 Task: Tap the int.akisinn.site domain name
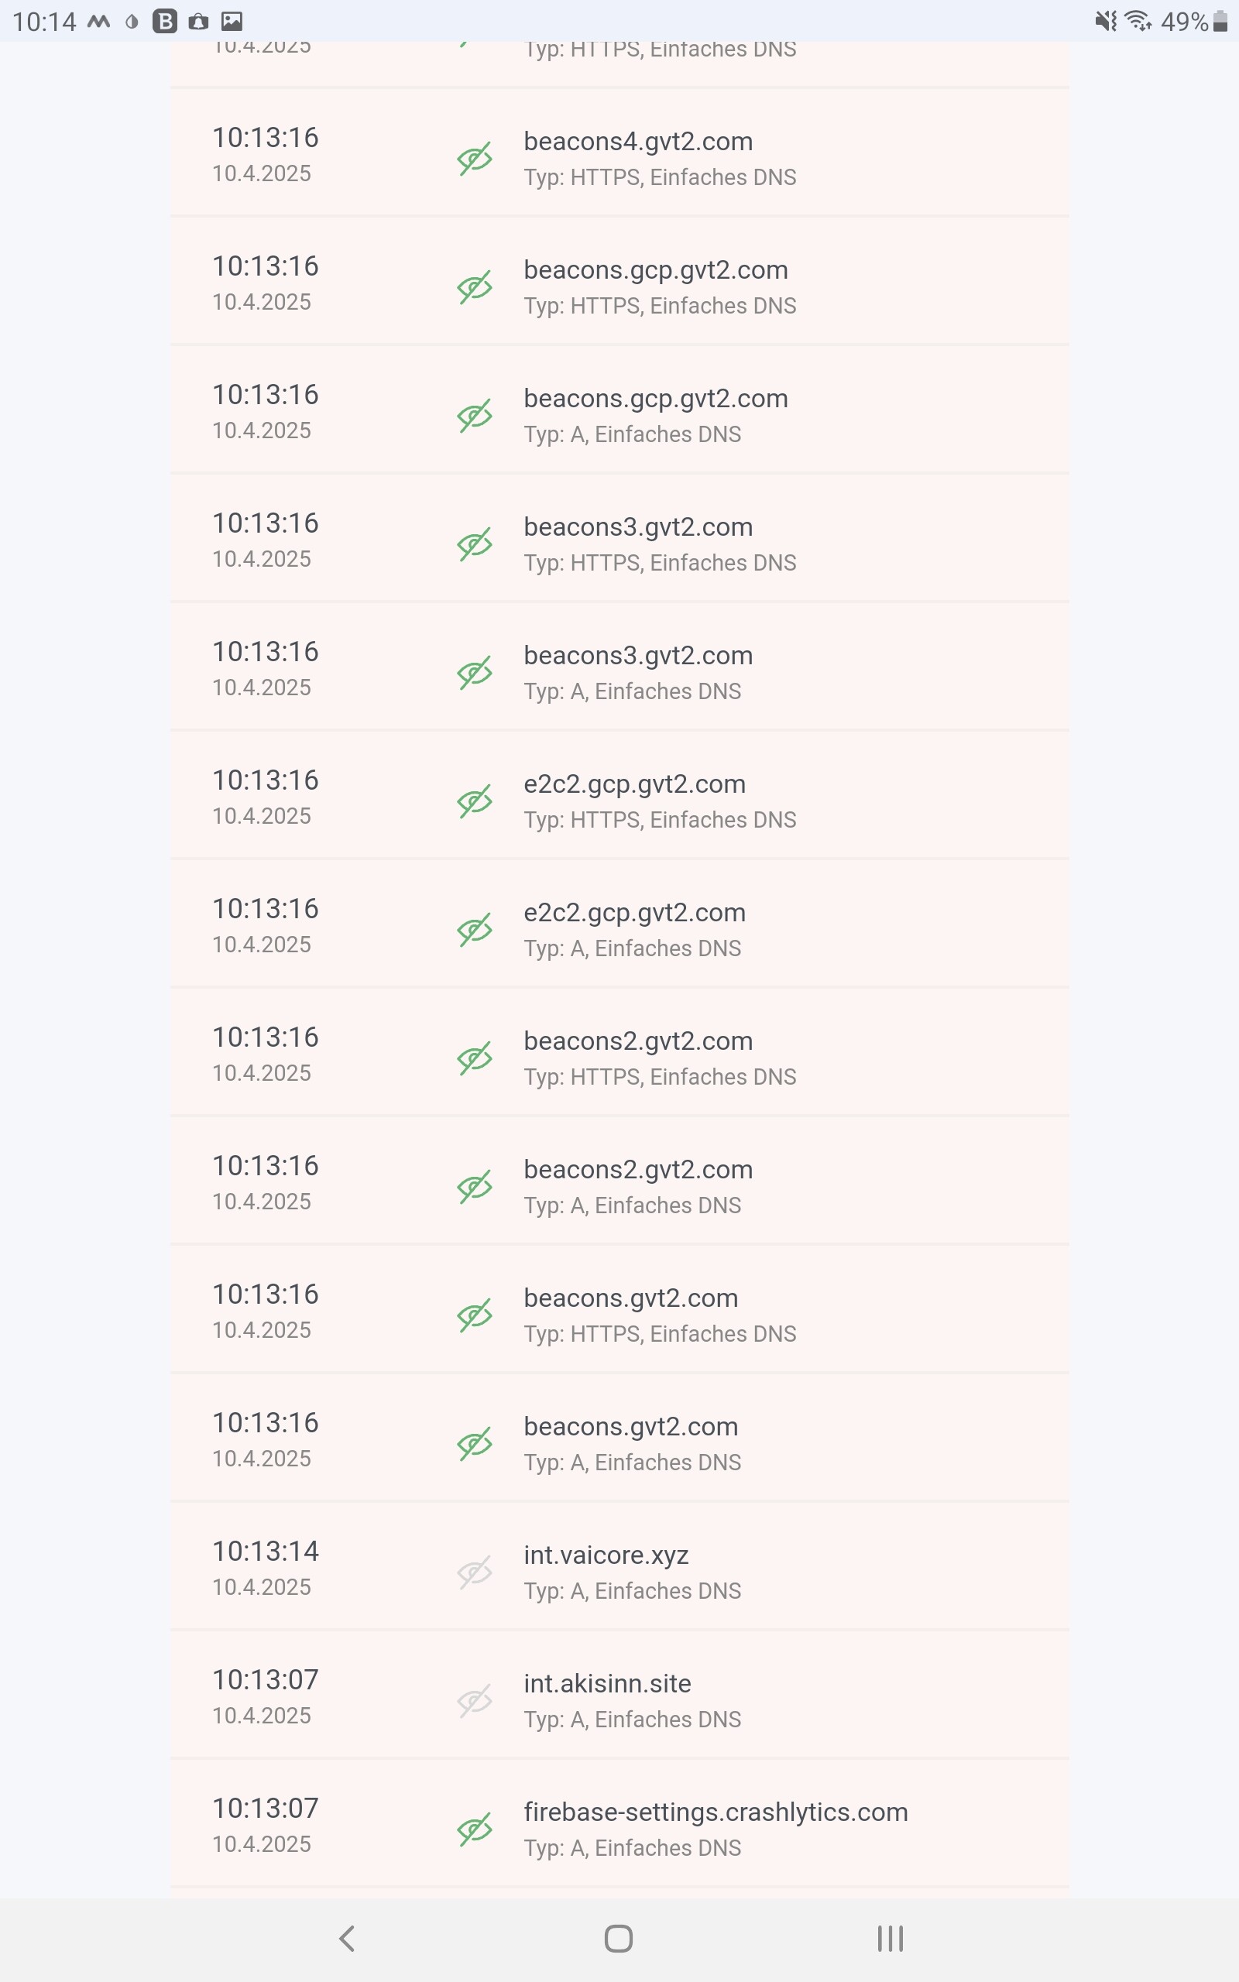(607, 1684)
